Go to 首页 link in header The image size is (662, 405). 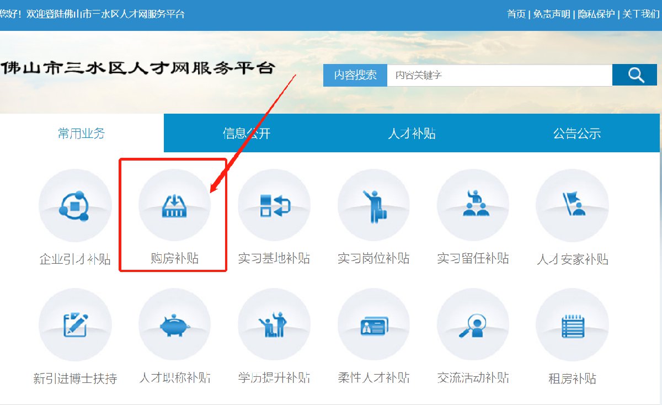[x=516, y=14]
